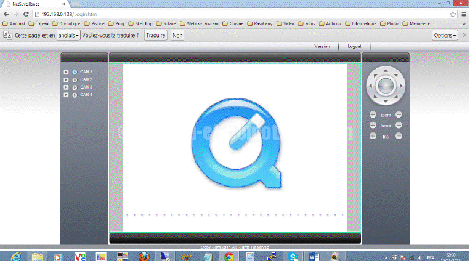Click the PTZ center button
The image size is (470, 261).
coord(386,86)
